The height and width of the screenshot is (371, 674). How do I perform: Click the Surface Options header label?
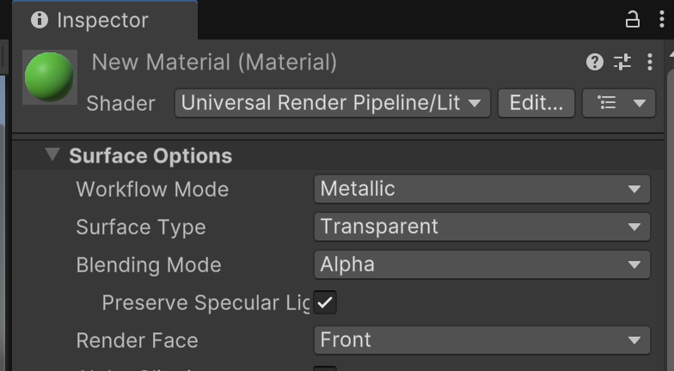[x=150, y=156]
